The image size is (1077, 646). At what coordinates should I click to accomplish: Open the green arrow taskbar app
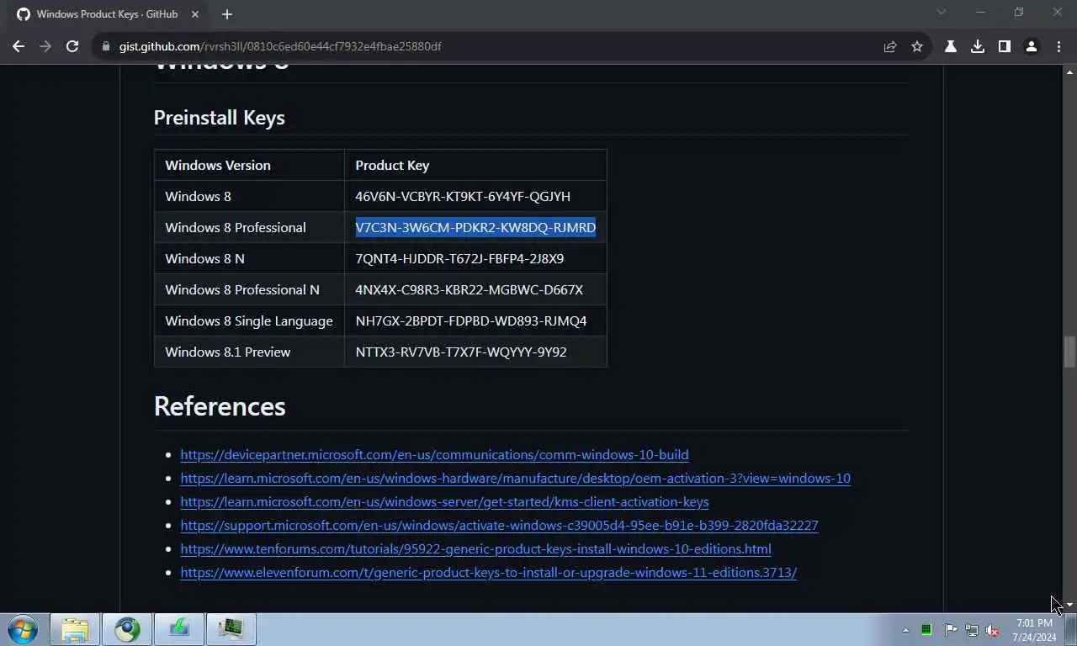(x=179, y=629)
